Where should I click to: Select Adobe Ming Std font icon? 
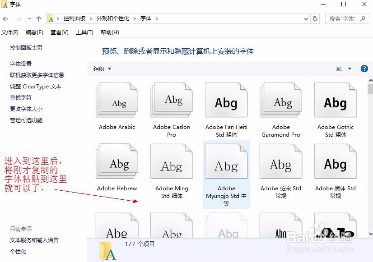(x=172, y=161)
